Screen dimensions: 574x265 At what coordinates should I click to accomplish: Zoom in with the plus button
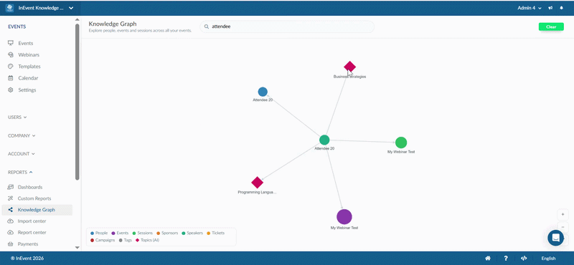coord(563,215)
